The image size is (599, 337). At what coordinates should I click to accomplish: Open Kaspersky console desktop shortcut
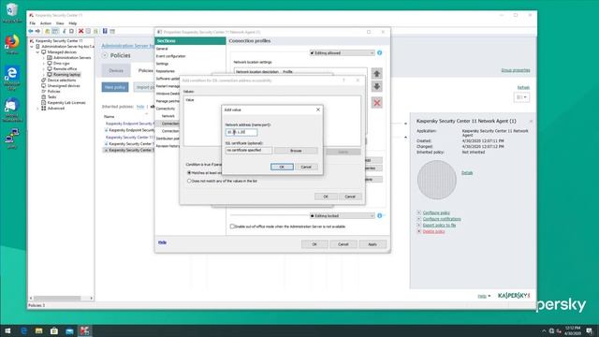pyautogui.click(x=12, y=110)
